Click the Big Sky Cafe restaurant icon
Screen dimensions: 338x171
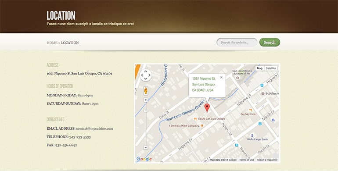point(251,110)
